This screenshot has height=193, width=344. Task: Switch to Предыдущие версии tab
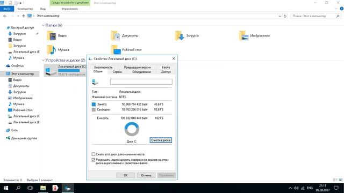138,67
